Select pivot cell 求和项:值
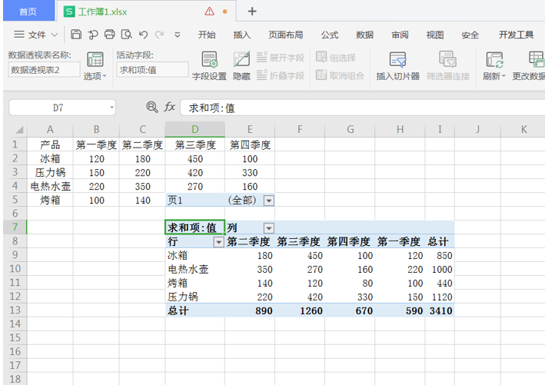The height and width of the screenshot is (385, 545). click(195, 227)
